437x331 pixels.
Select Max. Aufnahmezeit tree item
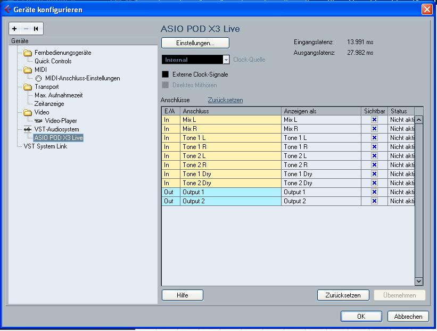pos(59,95)
